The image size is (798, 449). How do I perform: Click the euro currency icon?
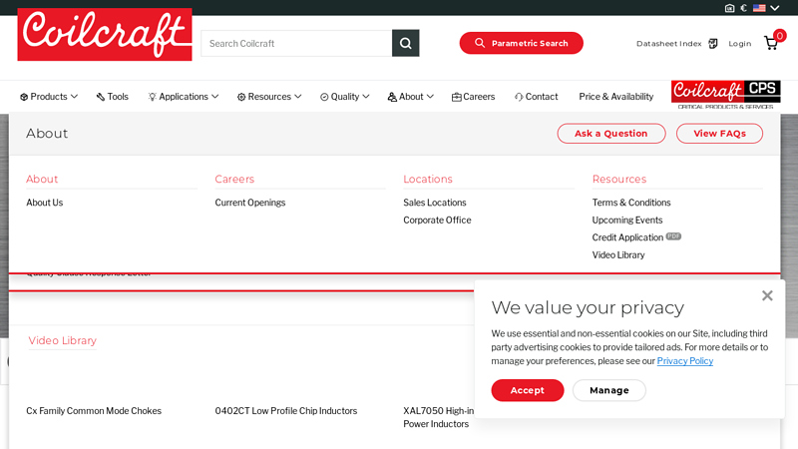point(743,8)
